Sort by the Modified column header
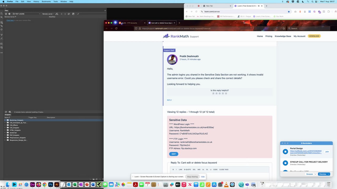 [52, 17]
